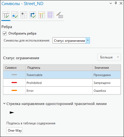Click the 'Значение' column header
The image size is (124, 137).
tap(107, 68)
